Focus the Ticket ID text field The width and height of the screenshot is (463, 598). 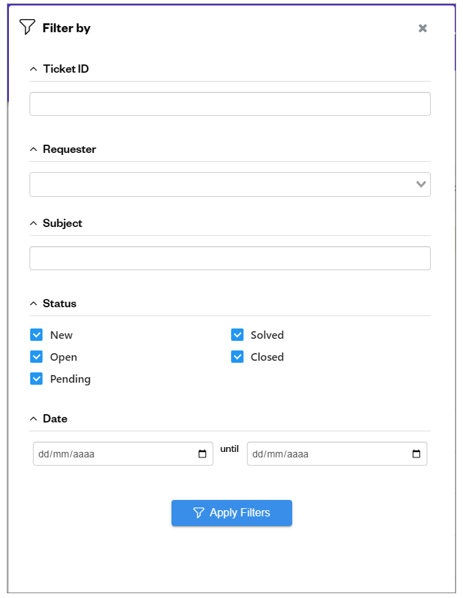(x=230, y=104)
